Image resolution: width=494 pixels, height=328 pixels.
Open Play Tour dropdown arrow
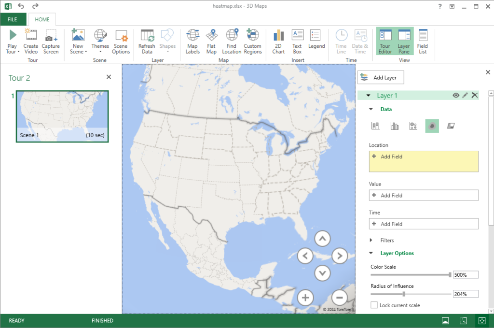19,52
